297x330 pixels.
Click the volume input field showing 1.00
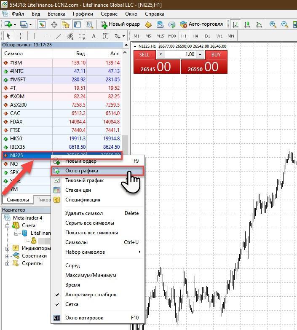(180, 54)
